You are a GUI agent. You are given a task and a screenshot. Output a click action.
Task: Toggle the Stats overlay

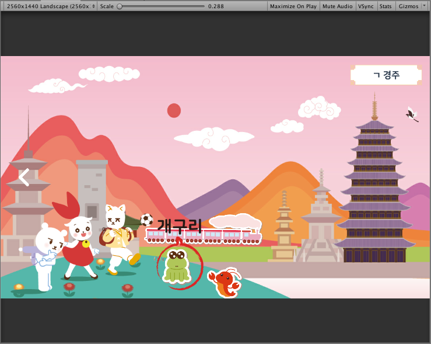[x=386, y=6]
